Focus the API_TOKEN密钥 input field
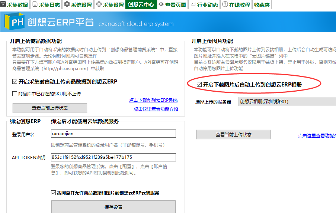This screenshot has width=336, height=213. [x=113, y=157]
